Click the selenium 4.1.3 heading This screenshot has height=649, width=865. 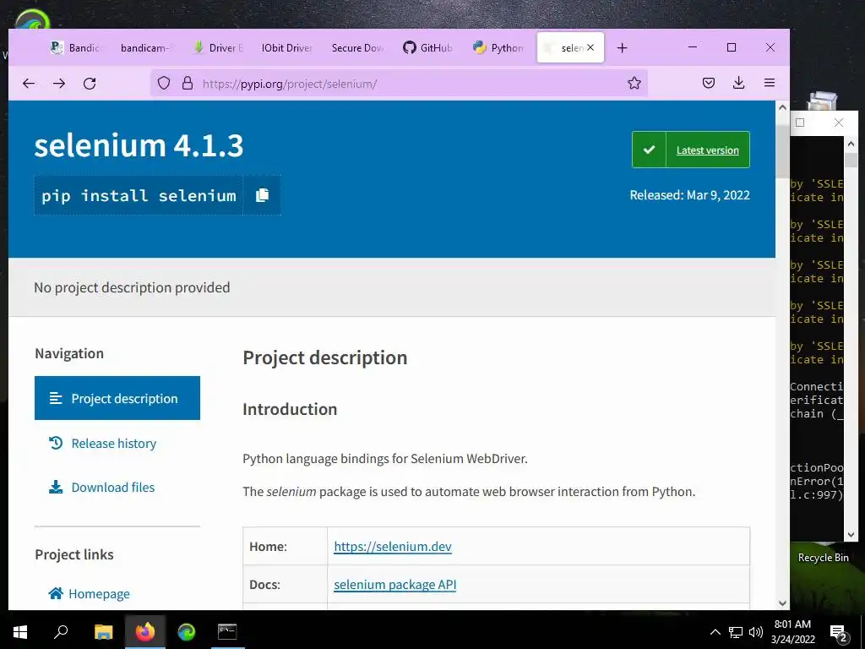139,145
